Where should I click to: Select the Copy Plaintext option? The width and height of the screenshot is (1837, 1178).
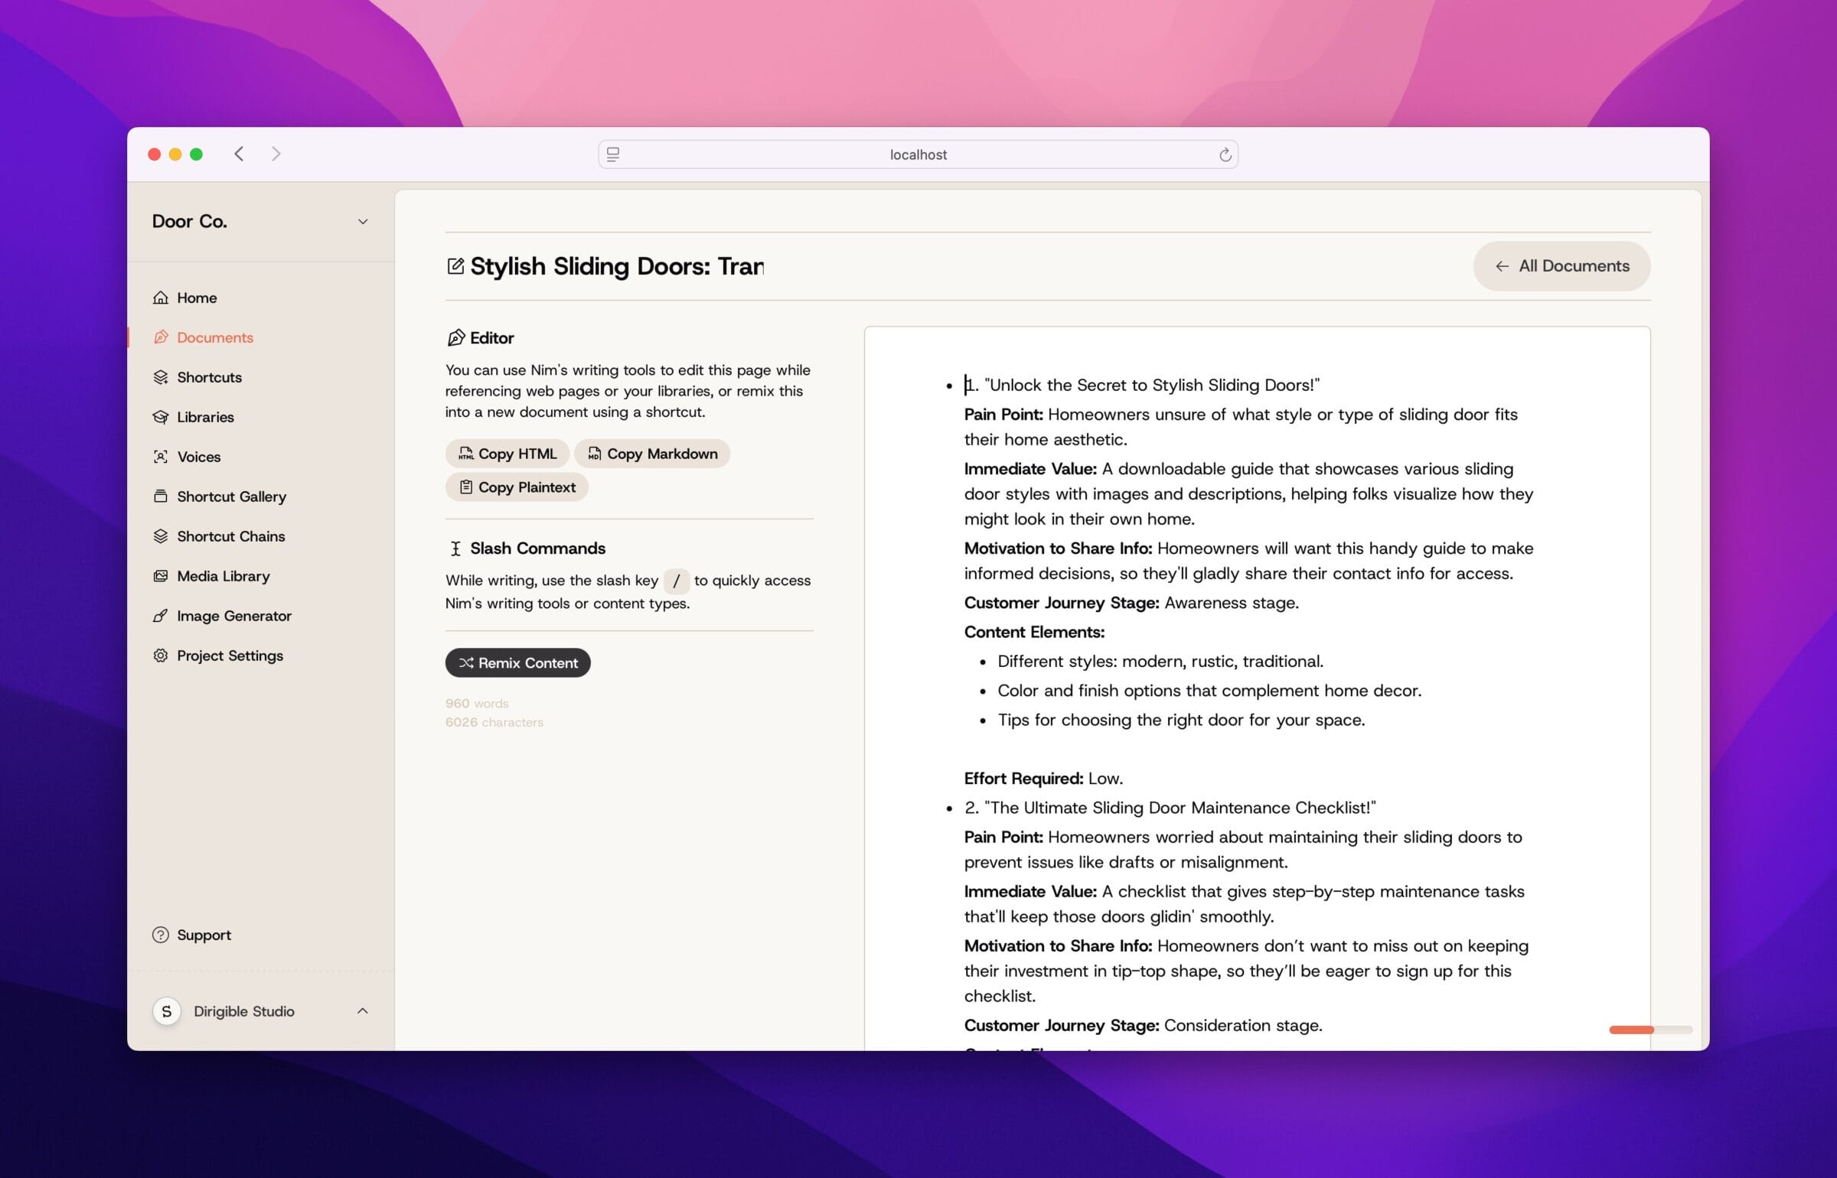click(x=517, y=486)
